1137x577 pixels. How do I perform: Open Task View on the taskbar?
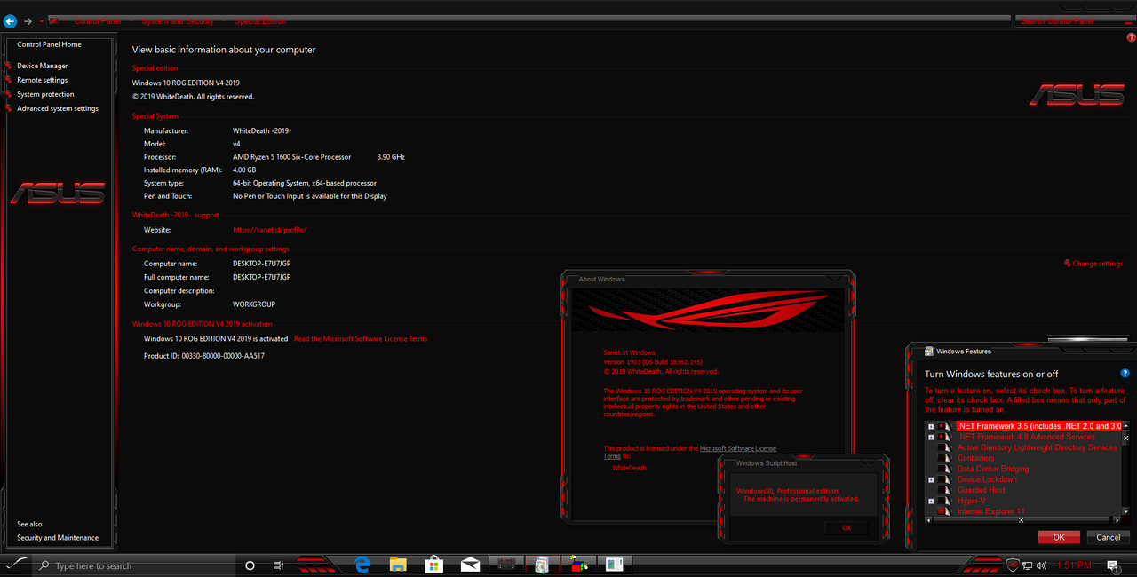(x=278, y=565)
